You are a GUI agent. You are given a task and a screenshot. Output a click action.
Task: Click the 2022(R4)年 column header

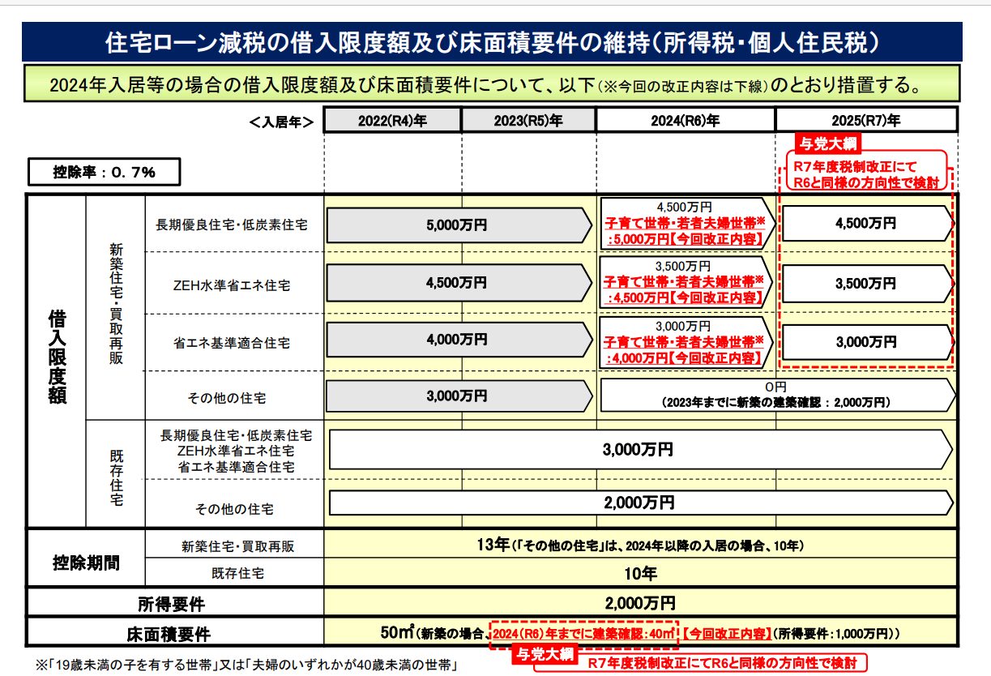(392, 121)
